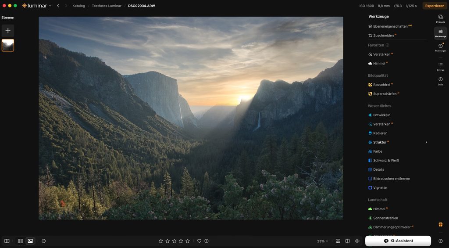Open Himmel under Favoriten
Viewport: 449px width, 248px height.
point(378,63)
